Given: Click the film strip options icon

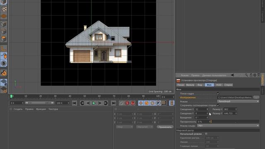Looking at the screenshot, I should coord(172,103).
